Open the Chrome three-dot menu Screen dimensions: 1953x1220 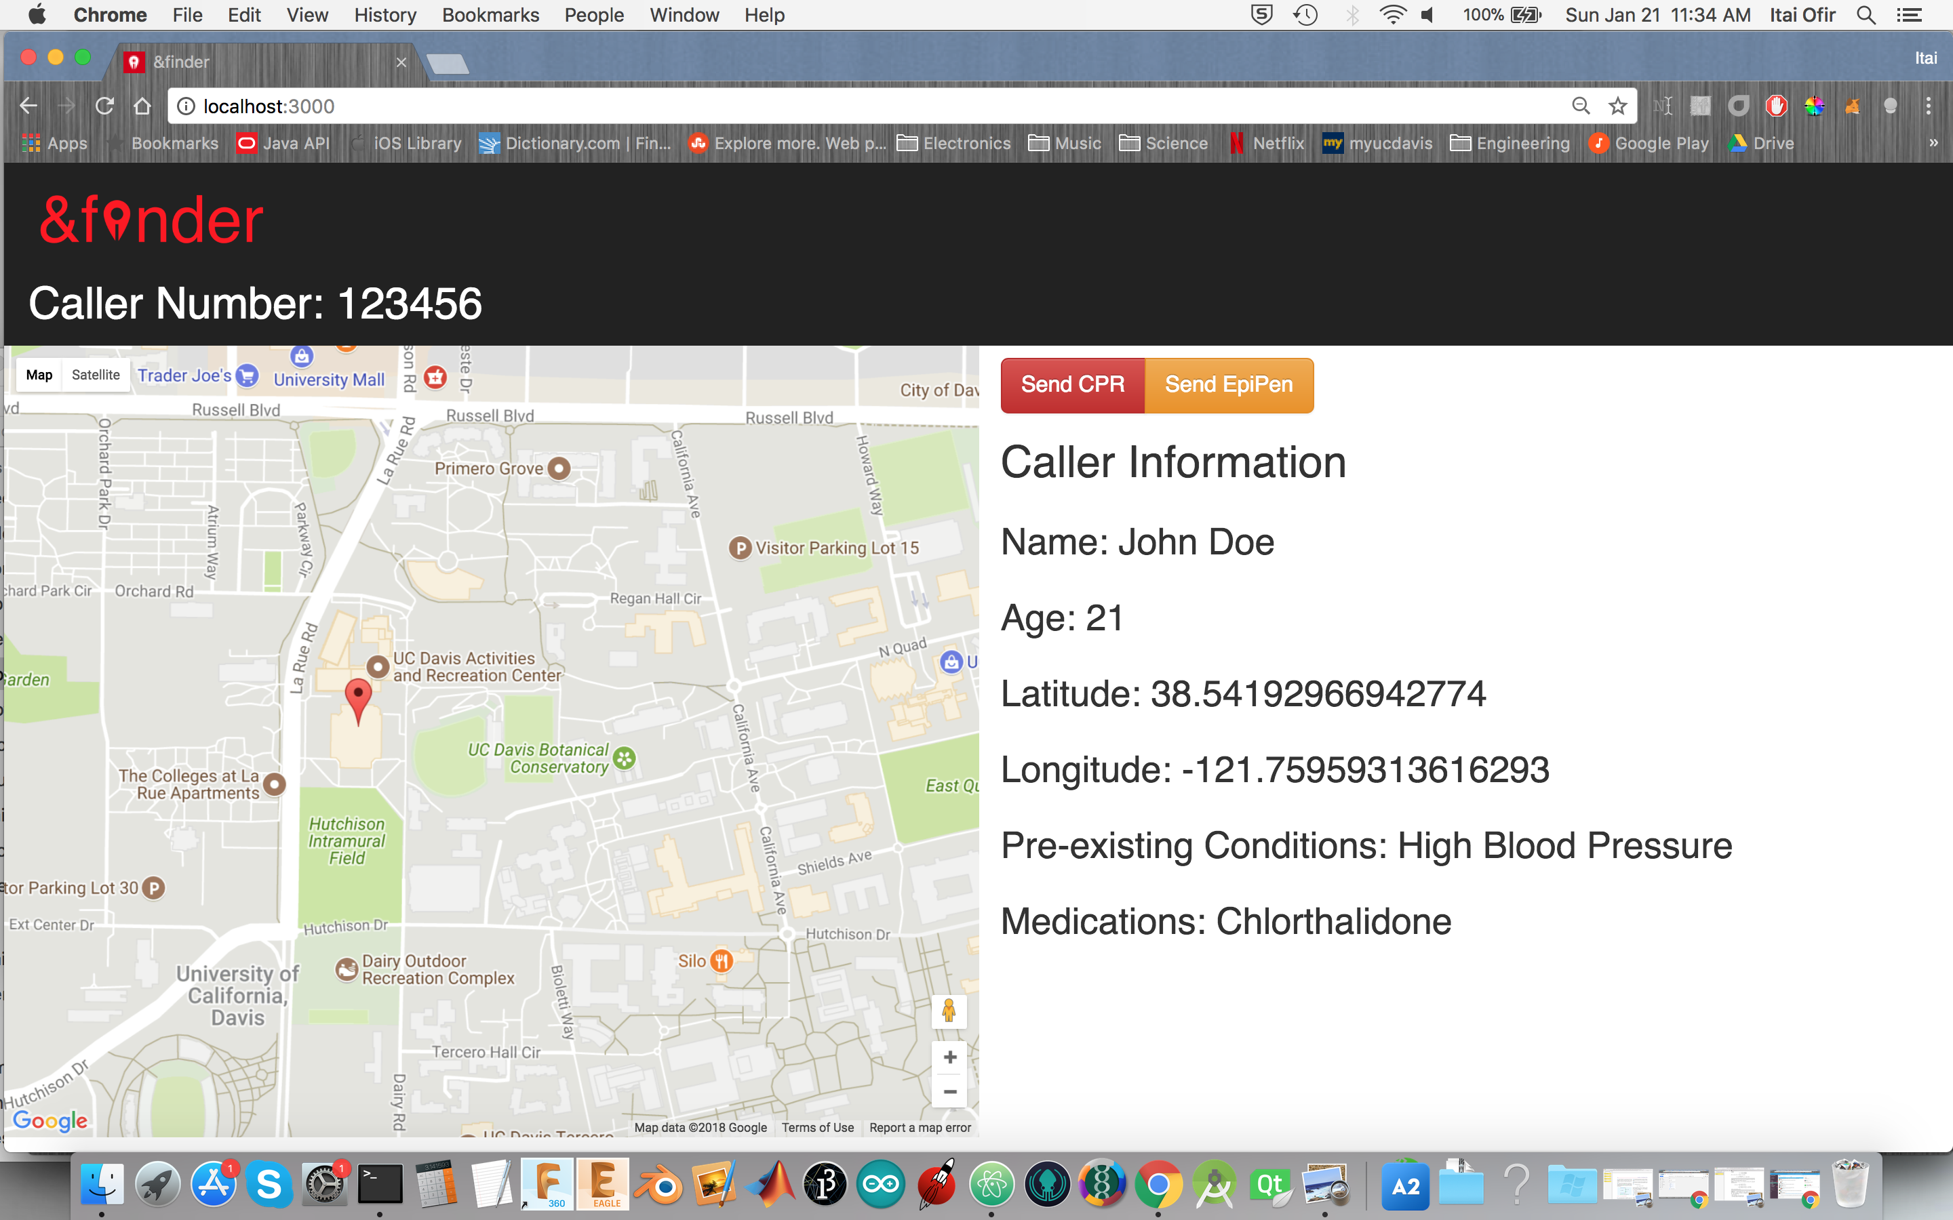tap(1928, 106)
